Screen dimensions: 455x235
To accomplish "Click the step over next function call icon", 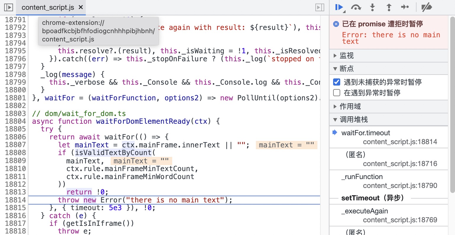I will pyautogui.click(x=356, y=7).
